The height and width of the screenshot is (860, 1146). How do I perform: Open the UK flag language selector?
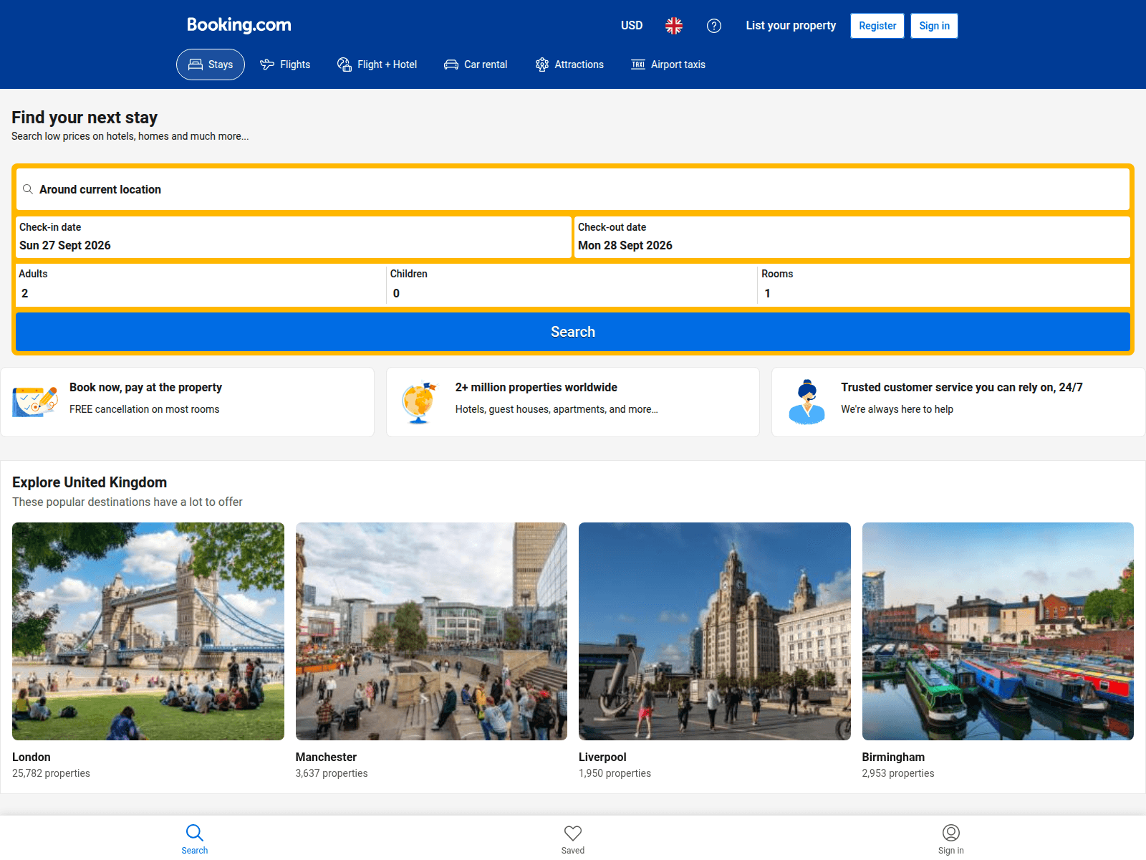pyautogui.click(x=674, y=26)
